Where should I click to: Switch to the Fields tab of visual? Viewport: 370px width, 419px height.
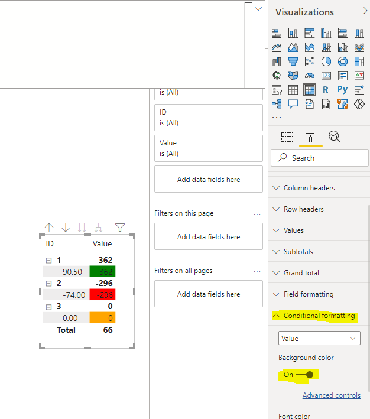click(287, 137)
